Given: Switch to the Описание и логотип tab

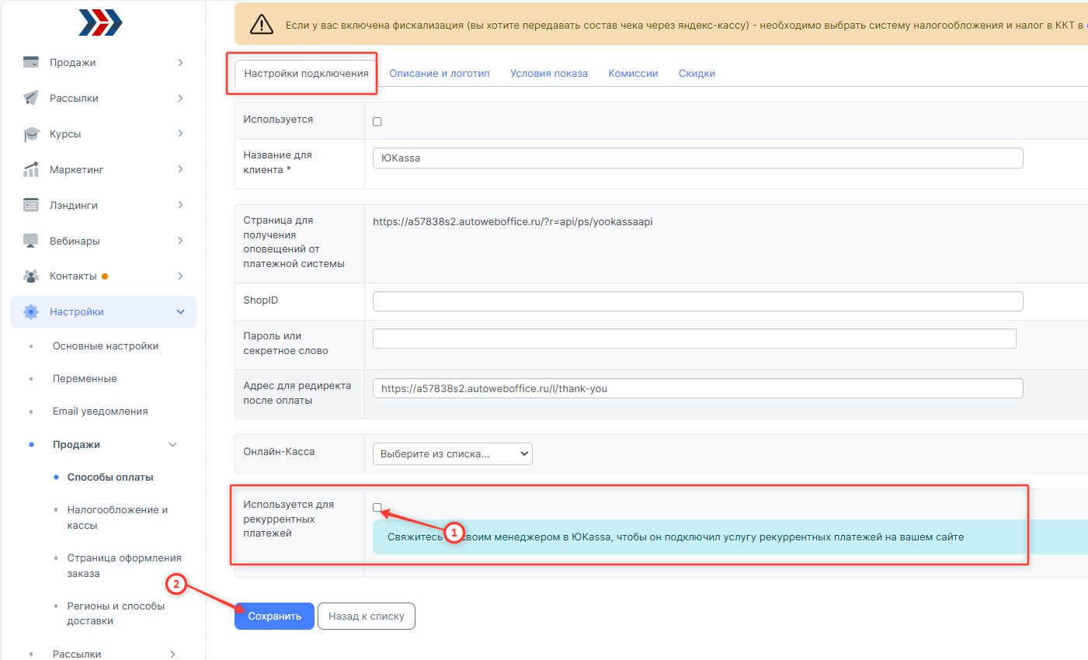Looking at the screenshot, I should tap(439, 74).
